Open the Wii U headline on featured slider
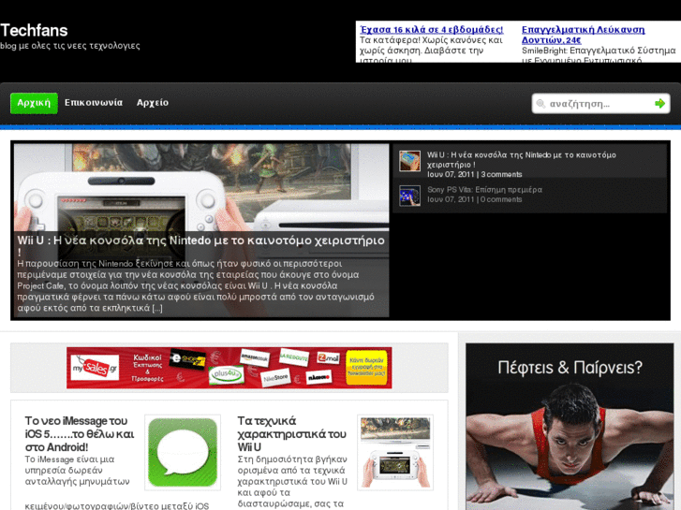The width and height of the screenshot is (681, 510). point(200,245)
